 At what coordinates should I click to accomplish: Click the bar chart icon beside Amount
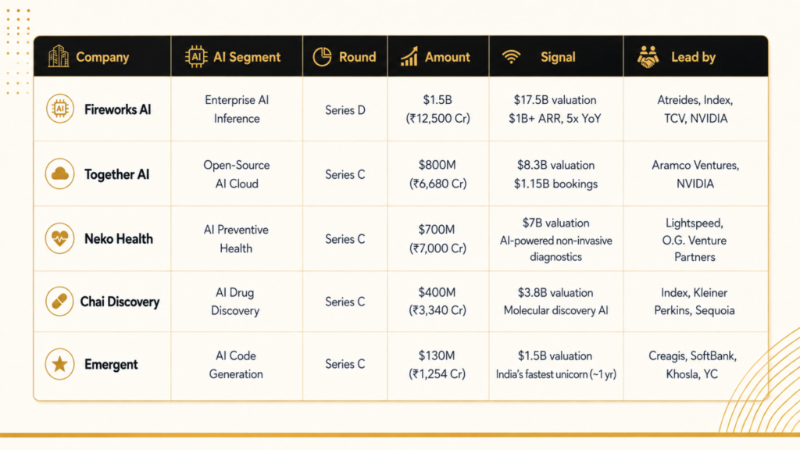tap(409, 56)
